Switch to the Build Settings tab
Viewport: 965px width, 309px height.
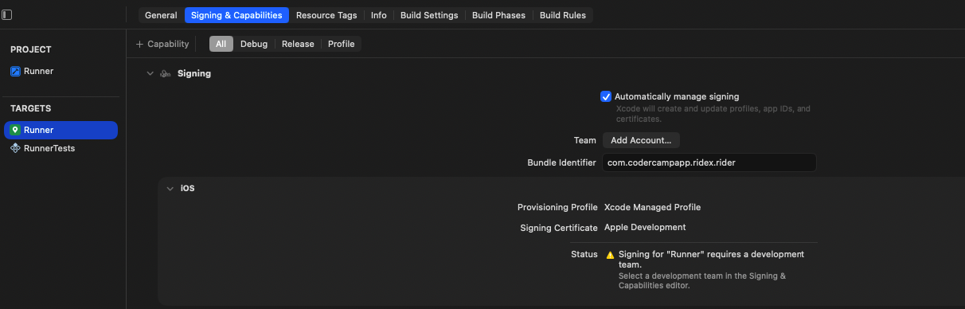(x=429, y=15)
